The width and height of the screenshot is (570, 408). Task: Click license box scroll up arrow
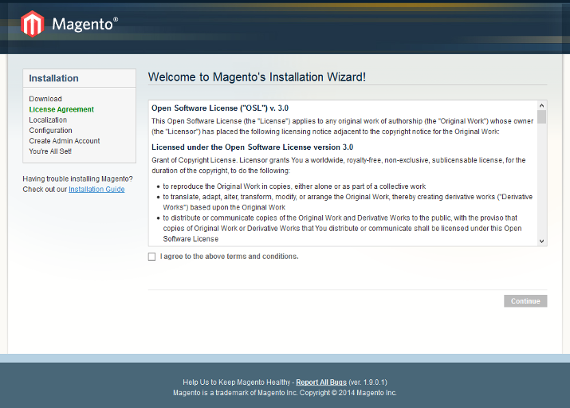541,105
